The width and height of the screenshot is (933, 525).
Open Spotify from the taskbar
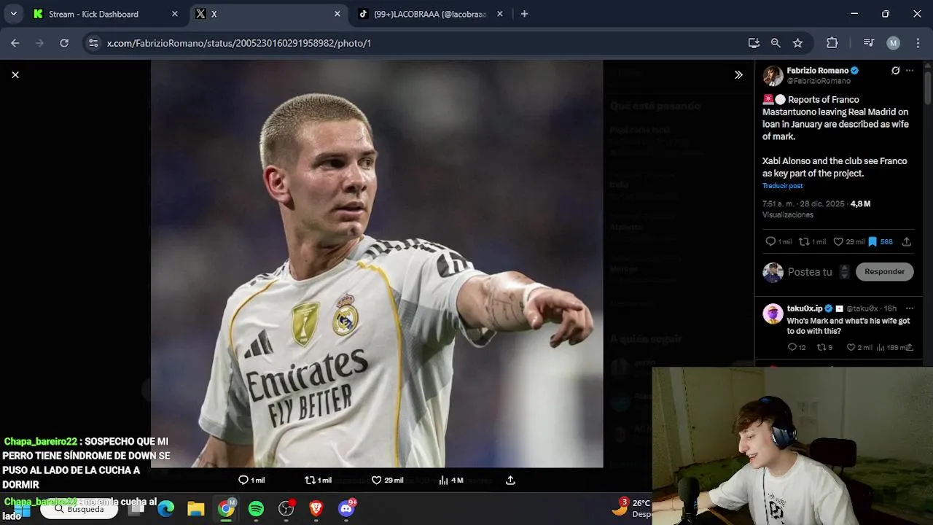tap(256, 508)
